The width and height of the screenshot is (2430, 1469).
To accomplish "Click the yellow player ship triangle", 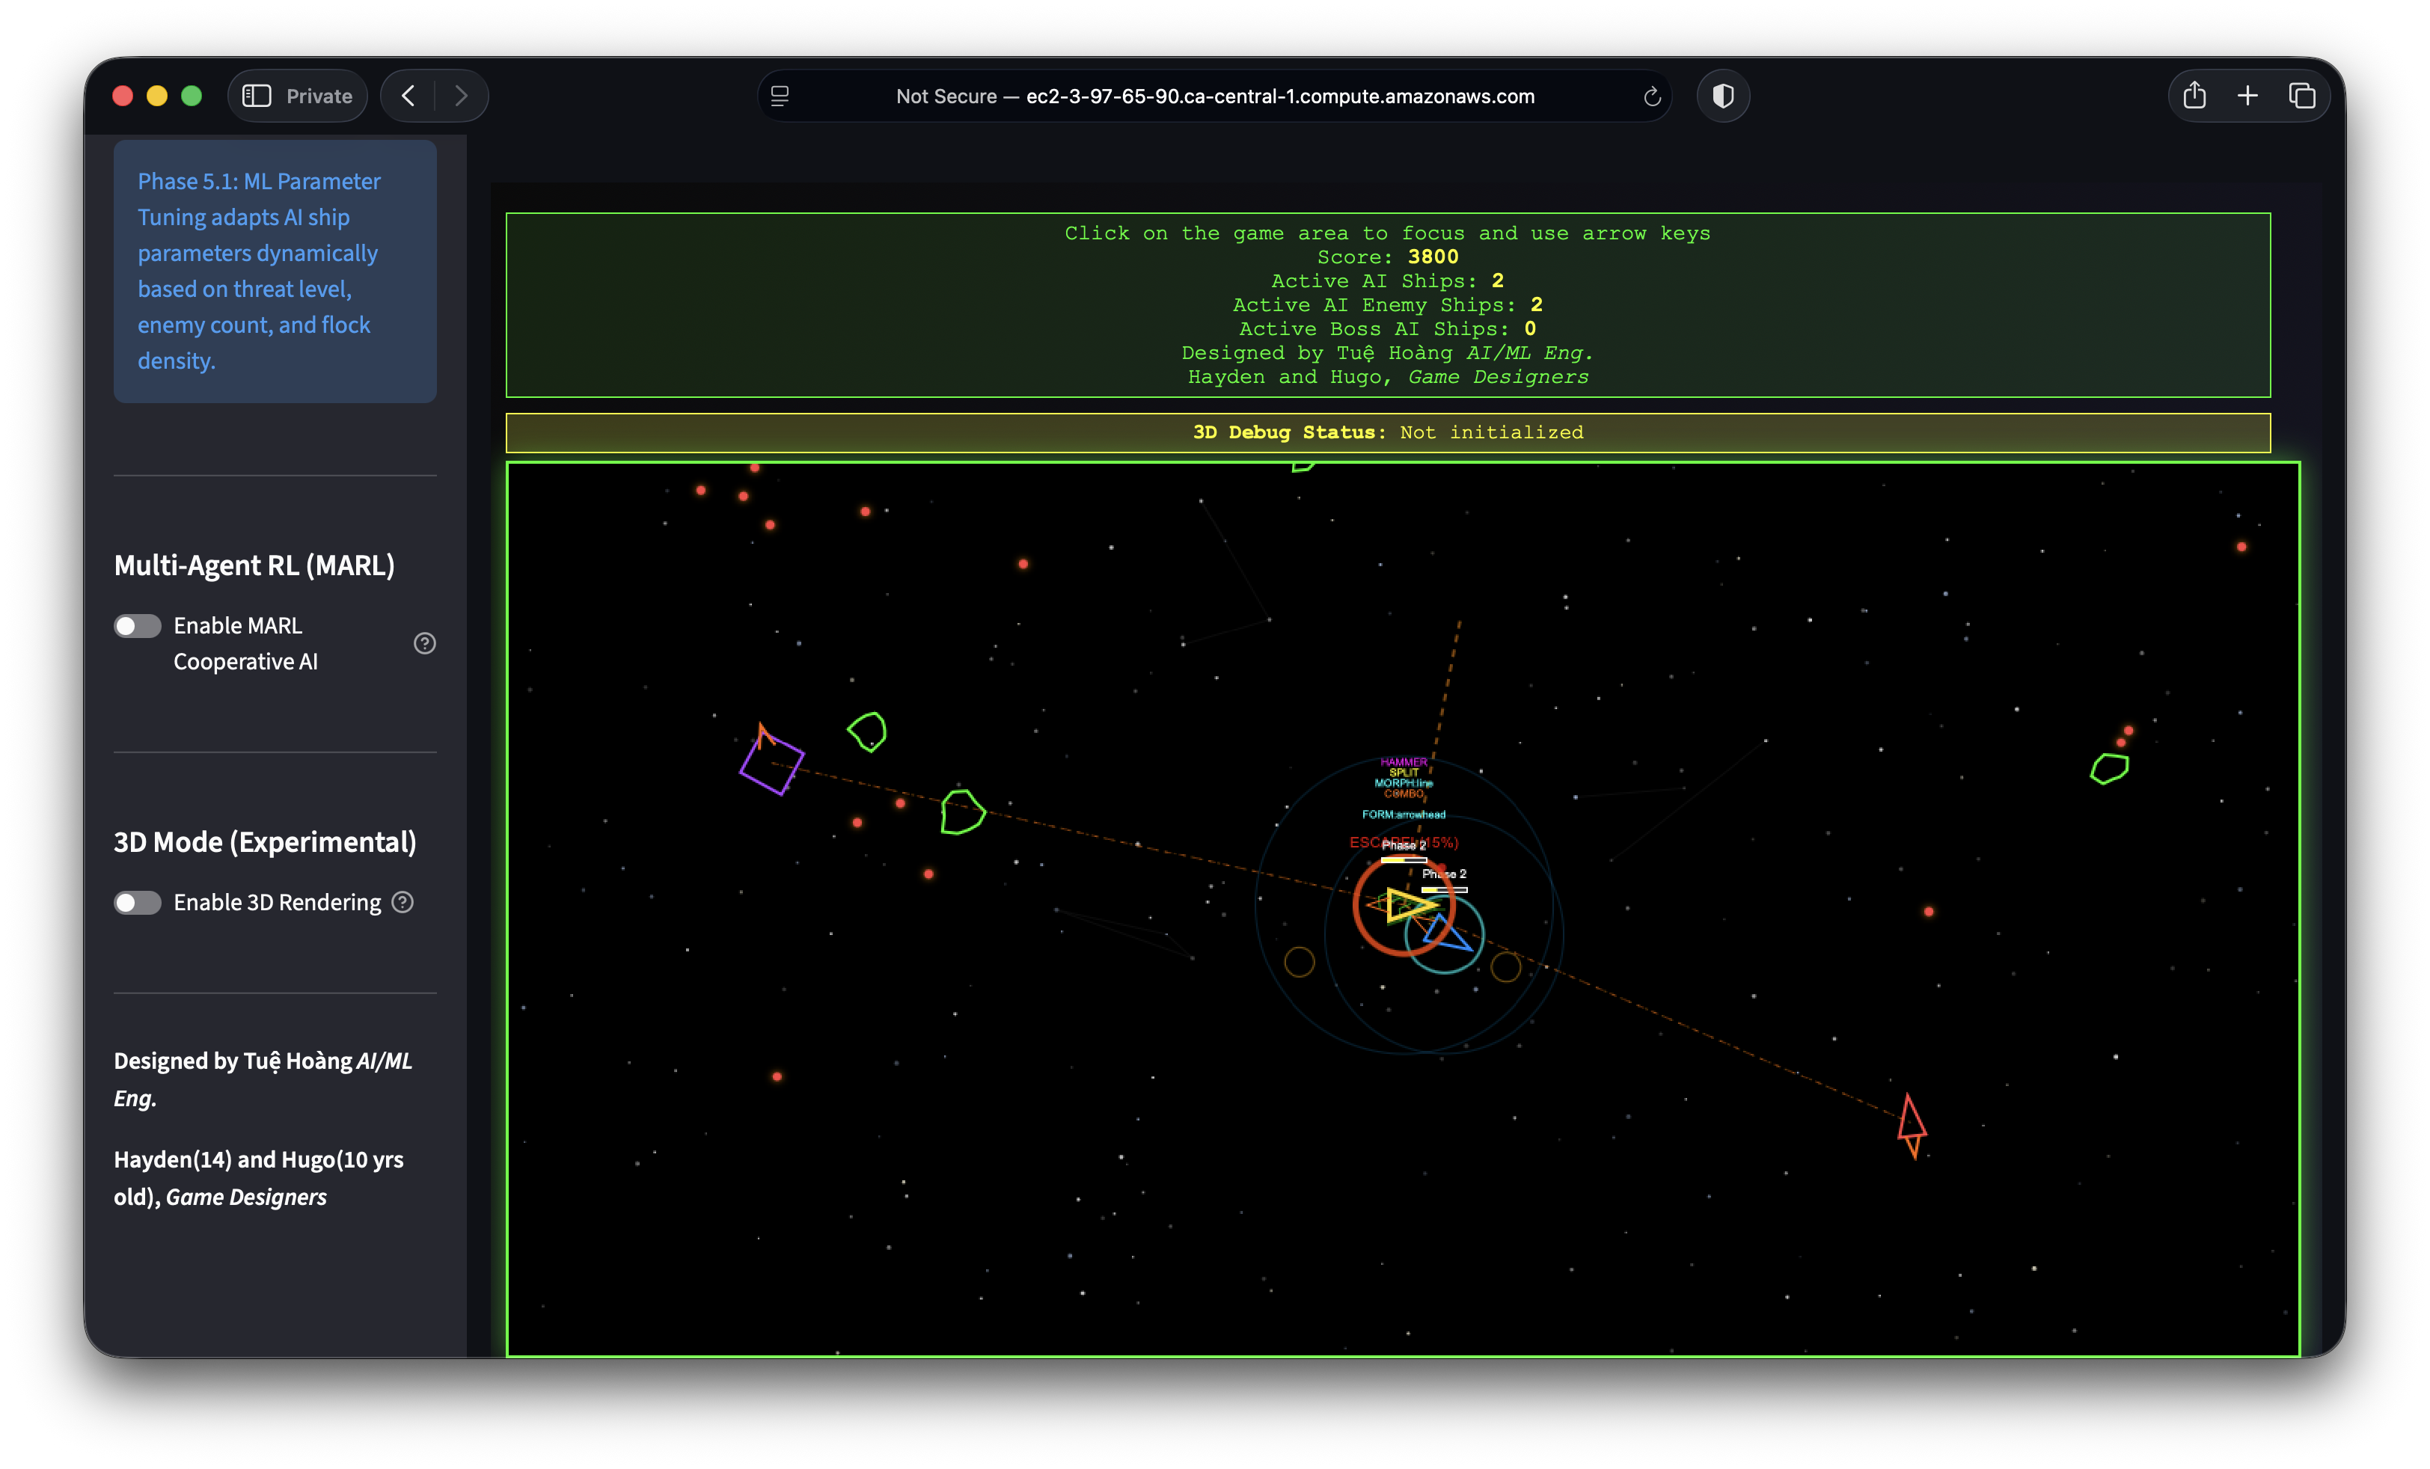I will (1404, 905).
